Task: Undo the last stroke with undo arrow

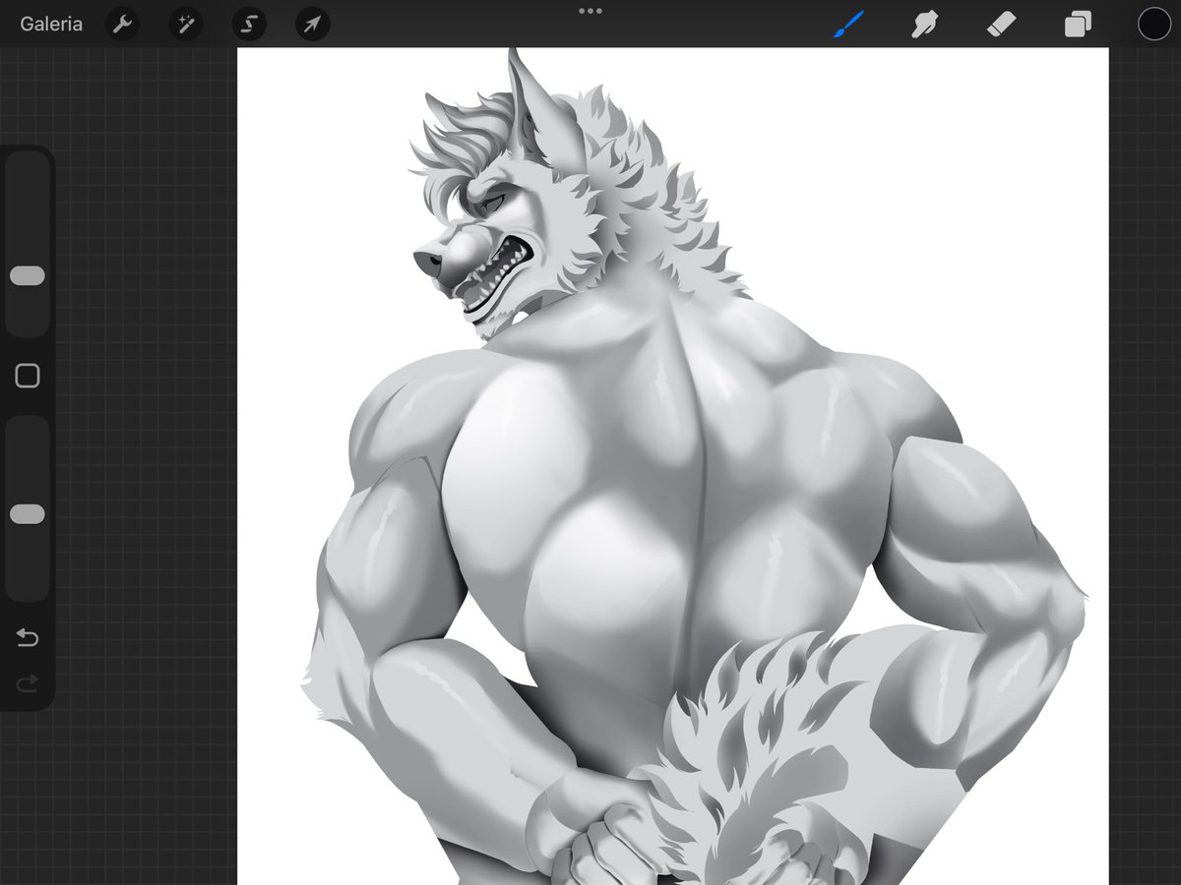Action: click(x=28, y=639)
